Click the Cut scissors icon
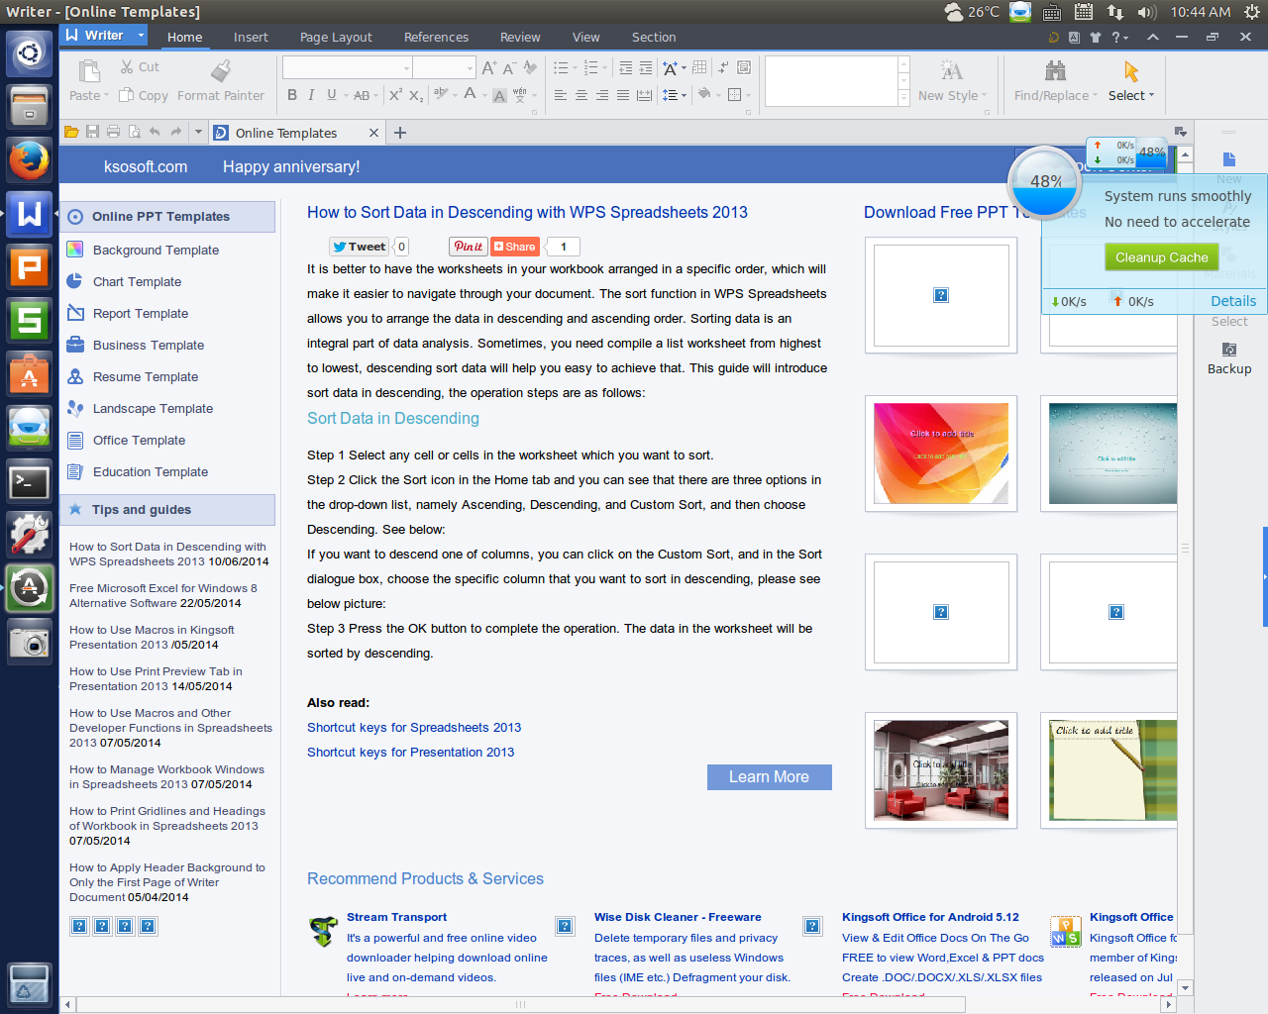1268x1014 pixels. (x=127, y=66)
